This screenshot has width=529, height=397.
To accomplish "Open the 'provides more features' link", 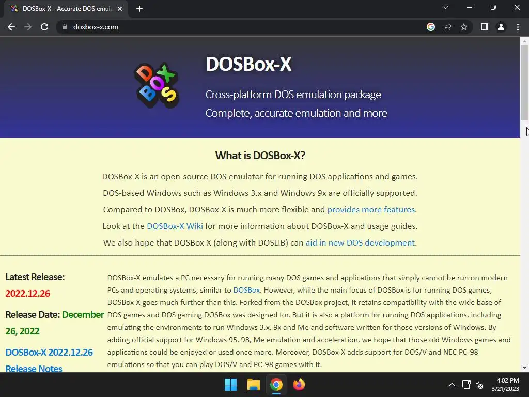I will (x=371, y=210).
